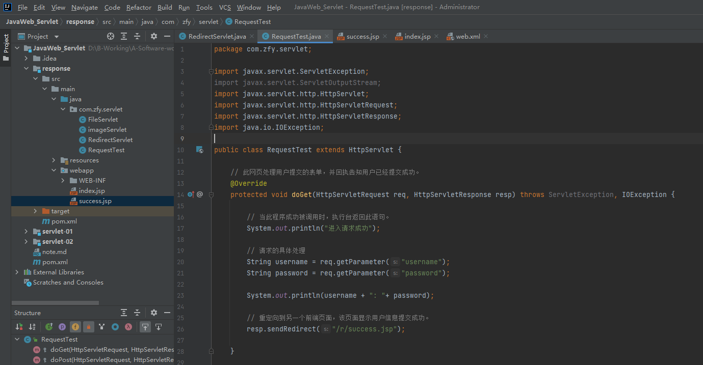
Task: Click the Project tree horizontal scrollbar
Action: [55, 303]
